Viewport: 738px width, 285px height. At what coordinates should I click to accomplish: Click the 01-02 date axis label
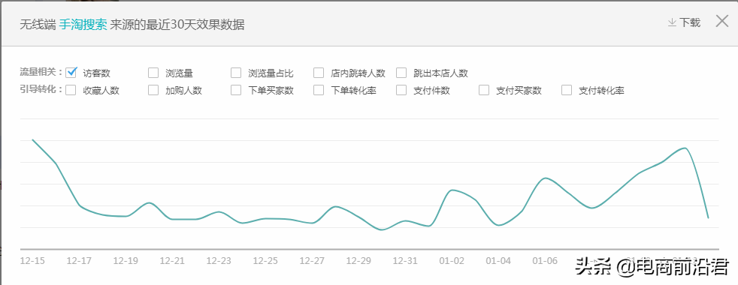pos(452,261)
